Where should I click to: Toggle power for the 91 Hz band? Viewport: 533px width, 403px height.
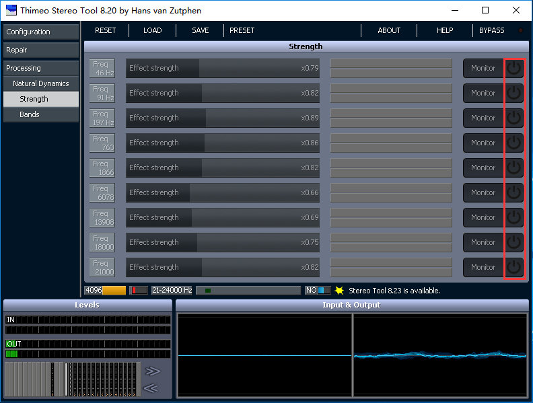pos(514,93)
